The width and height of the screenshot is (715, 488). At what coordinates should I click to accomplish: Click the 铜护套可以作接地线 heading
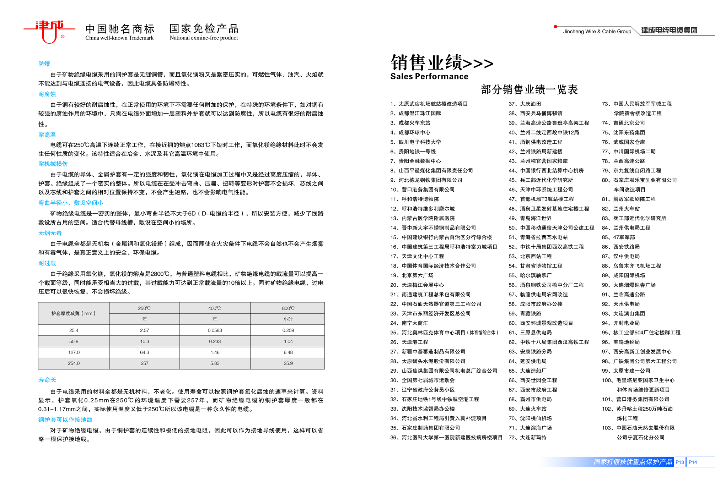point(65,420)
